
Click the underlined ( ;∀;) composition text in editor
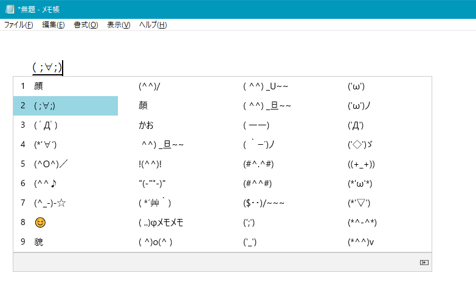[47, 67]
